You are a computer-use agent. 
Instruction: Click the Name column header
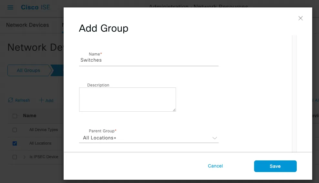point(30,116)
